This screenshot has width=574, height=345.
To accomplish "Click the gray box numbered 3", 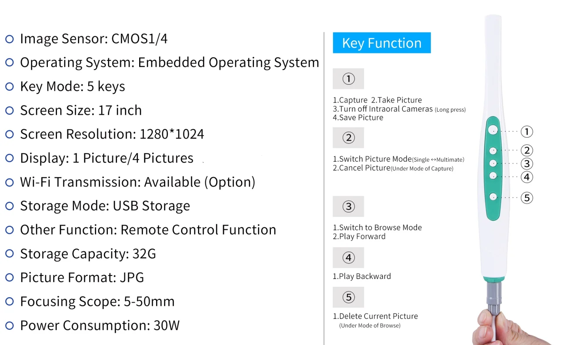I will tap(348, 206).
